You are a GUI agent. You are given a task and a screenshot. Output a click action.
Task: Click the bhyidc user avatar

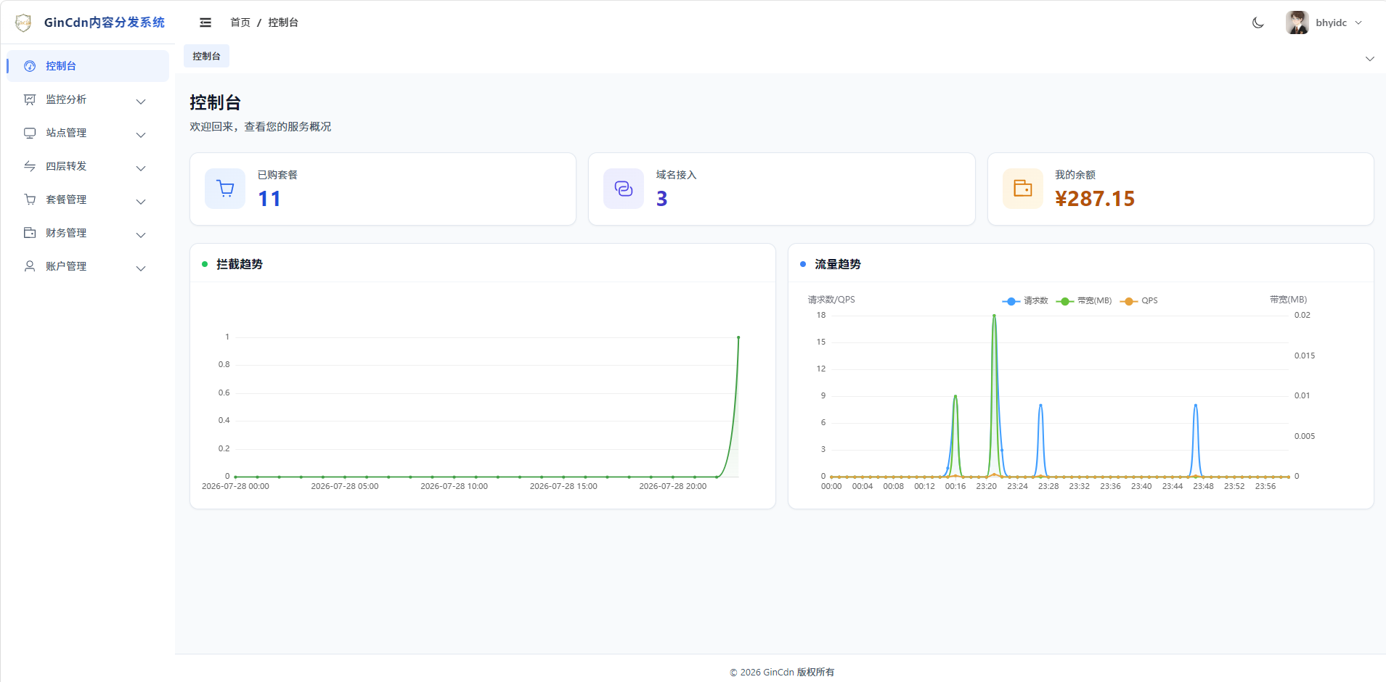1297,22
